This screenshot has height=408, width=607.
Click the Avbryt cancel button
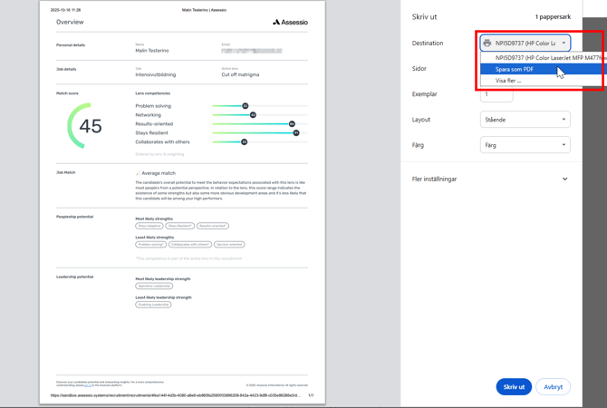pos(553,387)
